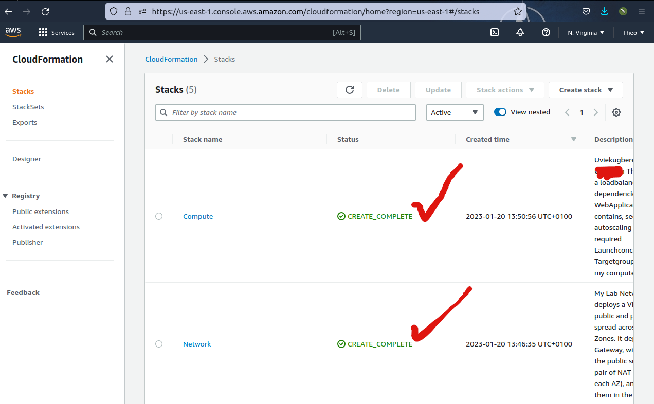Open Activated extensions in the sidebar

(46, 227)
